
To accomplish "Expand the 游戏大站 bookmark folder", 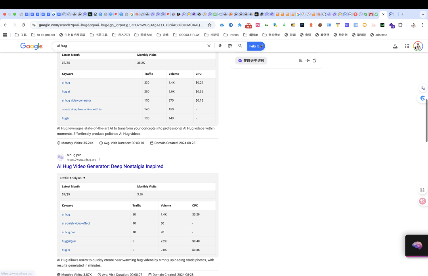I will (x=143, y=35).
